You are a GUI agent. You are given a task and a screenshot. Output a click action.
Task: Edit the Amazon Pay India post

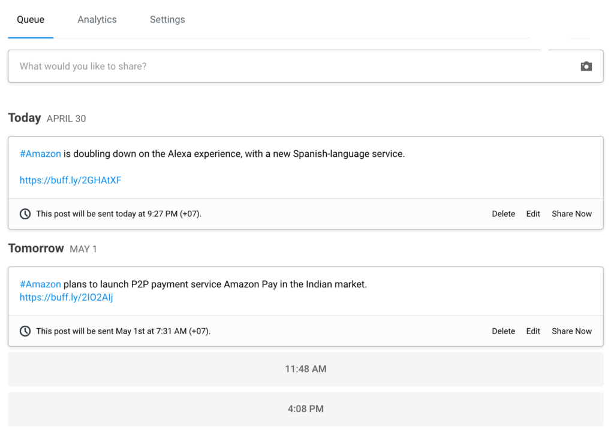[x=532, y=331]
